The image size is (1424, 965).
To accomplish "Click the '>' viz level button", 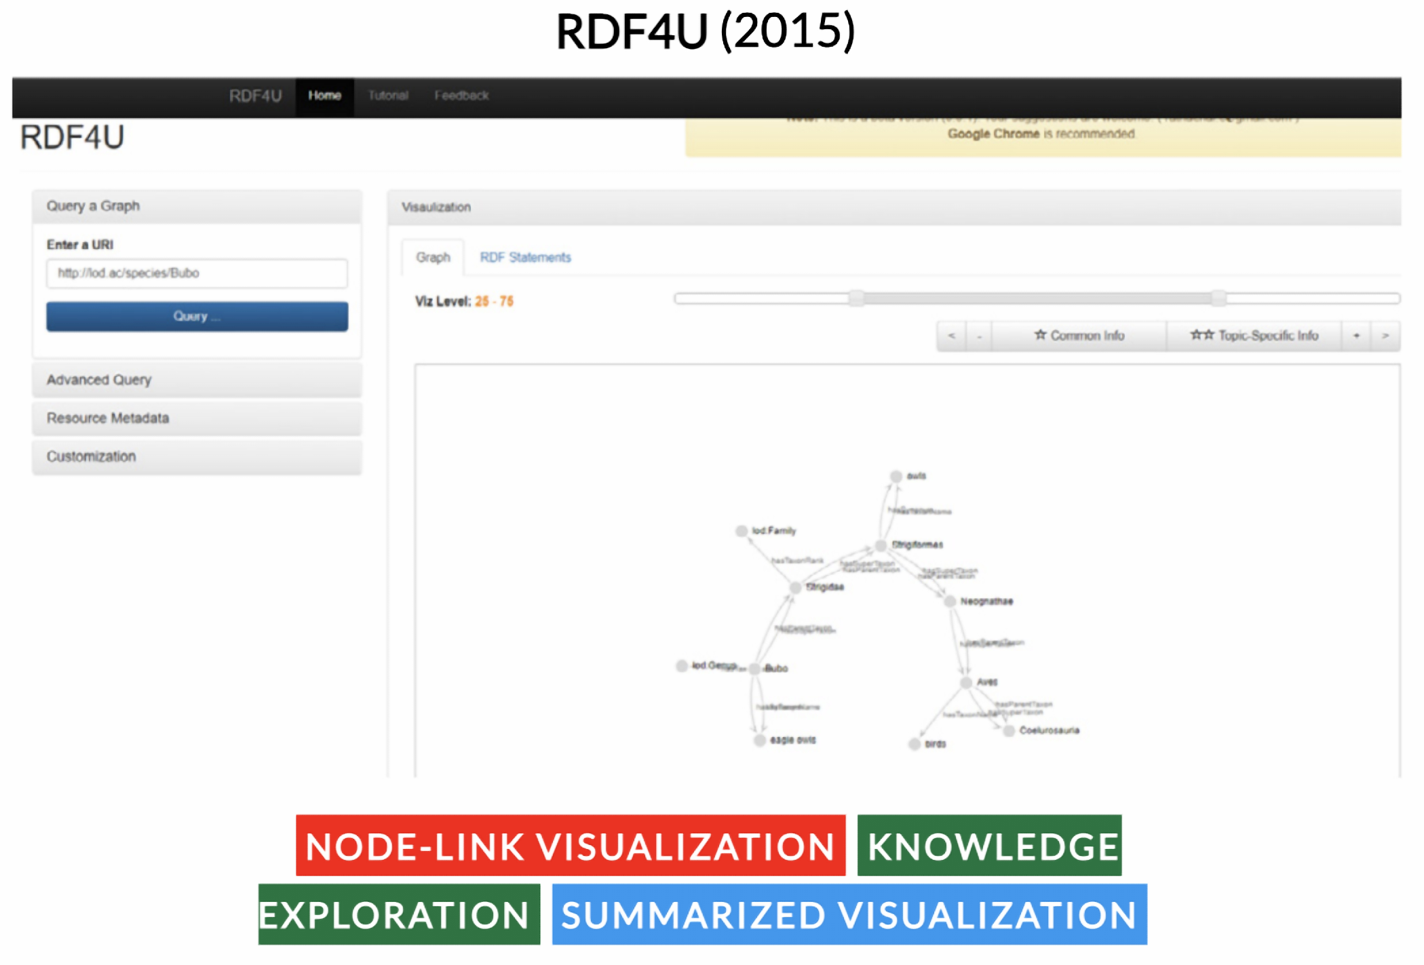I will [x=1385, y=336].
